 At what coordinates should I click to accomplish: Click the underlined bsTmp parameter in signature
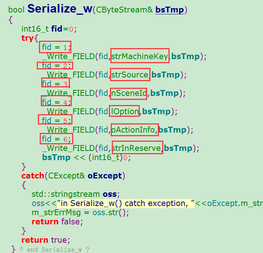tap(170, 10)
